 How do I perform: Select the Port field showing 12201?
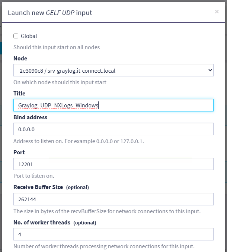113,164
